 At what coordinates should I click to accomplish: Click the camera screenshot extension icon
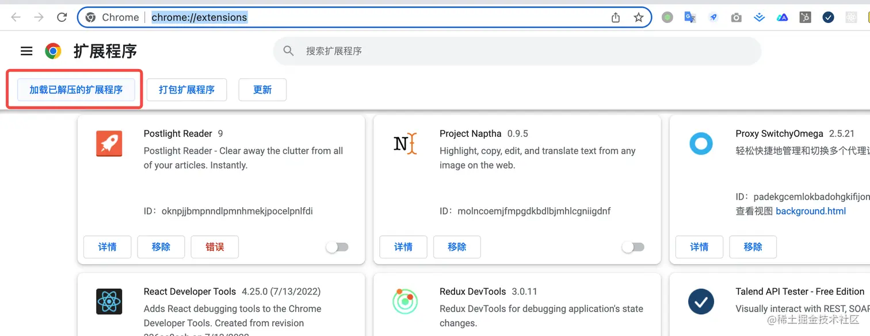[x=737, y=18]
